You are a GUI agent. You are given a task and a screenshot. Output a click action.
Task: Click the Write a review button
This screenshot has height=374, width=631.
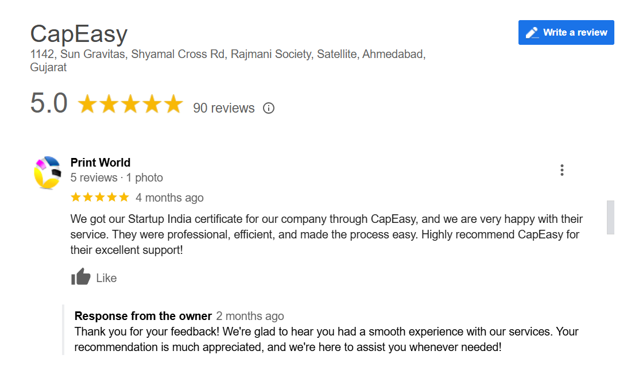566,32
